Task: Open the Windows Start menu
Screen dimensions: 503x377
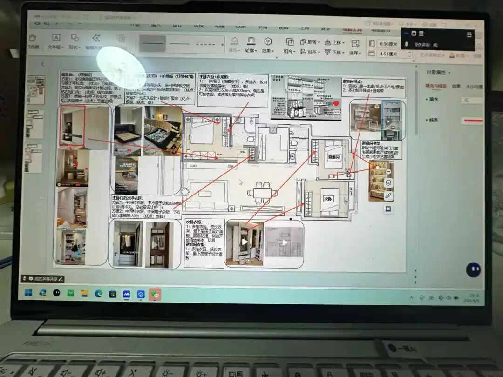Action: [x=28, y=292]
